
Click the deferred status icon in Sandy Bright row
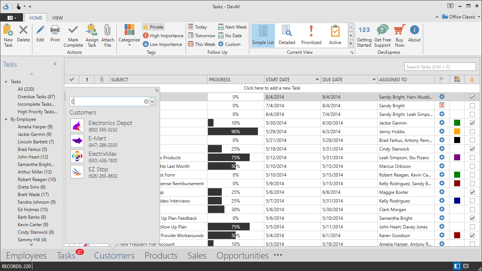coord(442,105)
